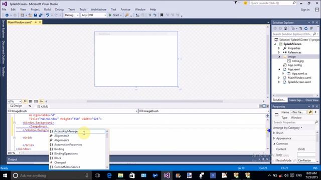Open the Build menu
Screen dimensions: 321x180
[47, 9]
